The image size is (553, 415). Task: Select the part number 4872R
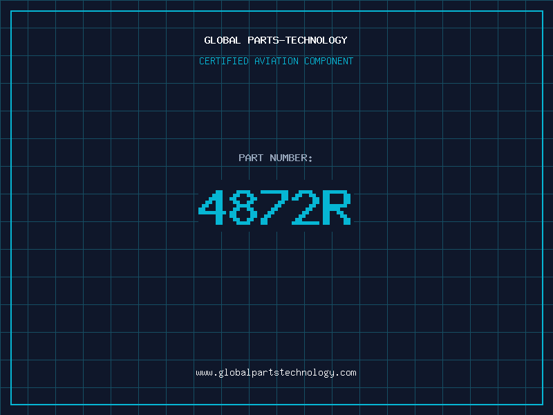coord(274,207)
